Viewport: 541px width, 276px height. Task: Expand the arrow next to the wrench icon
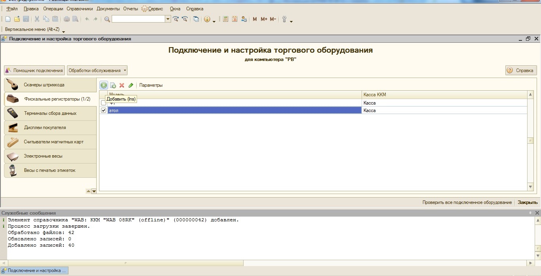point(291,21)
